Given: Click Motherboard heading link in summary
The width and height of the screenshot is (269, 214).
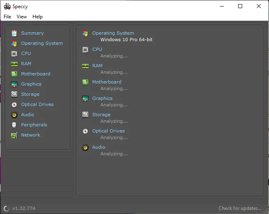Looking at the screenshot, I should pyautogui.click(x=107, y=82).
